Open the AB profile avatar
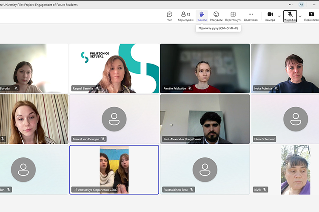This screenshot has width=319, height=212. 302,4
